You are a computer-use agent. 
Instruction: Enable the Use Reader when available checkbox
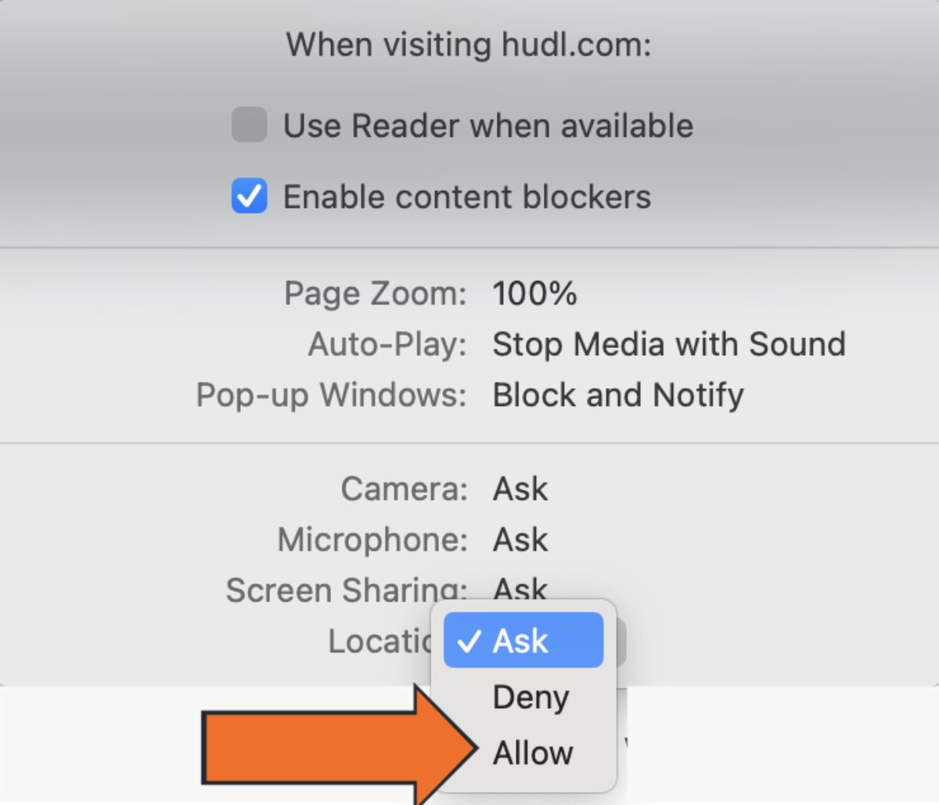tap(248, 125)
